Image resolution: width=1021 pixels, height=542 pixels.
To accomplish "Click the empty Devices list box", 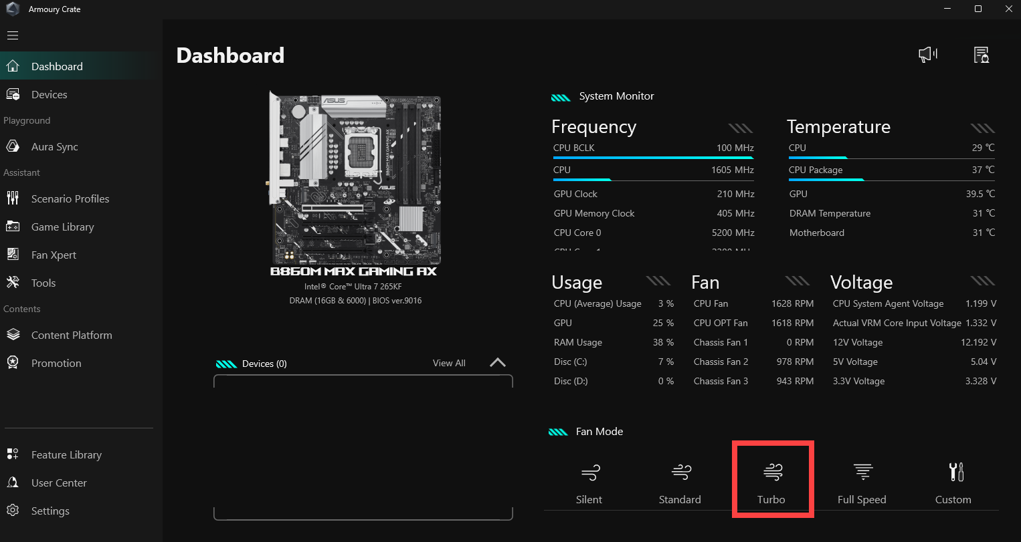I will (363, 447).
